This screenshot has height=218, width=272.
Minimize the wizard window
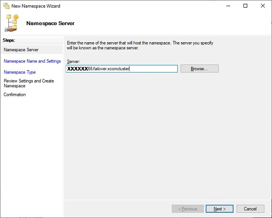tap(228, 6)
